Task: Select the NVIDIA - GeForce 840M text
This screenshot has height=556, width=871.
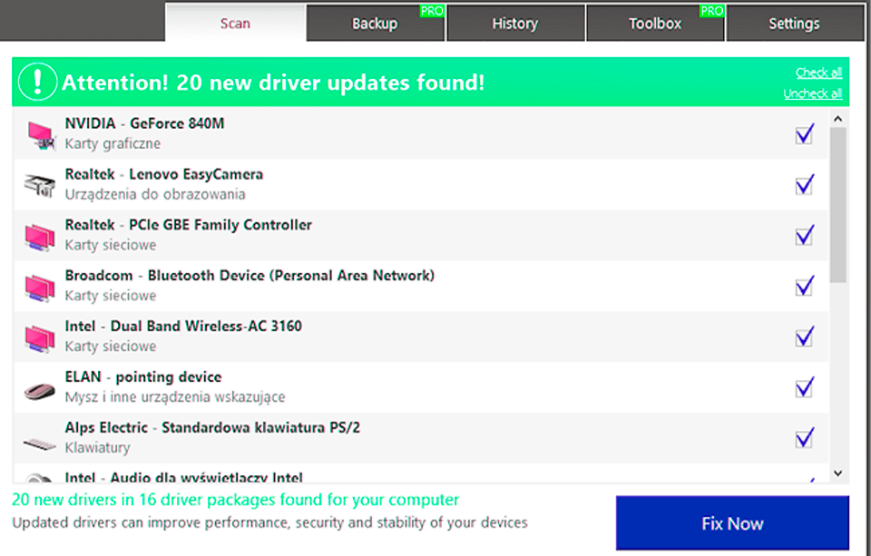Action: [144, 123]
